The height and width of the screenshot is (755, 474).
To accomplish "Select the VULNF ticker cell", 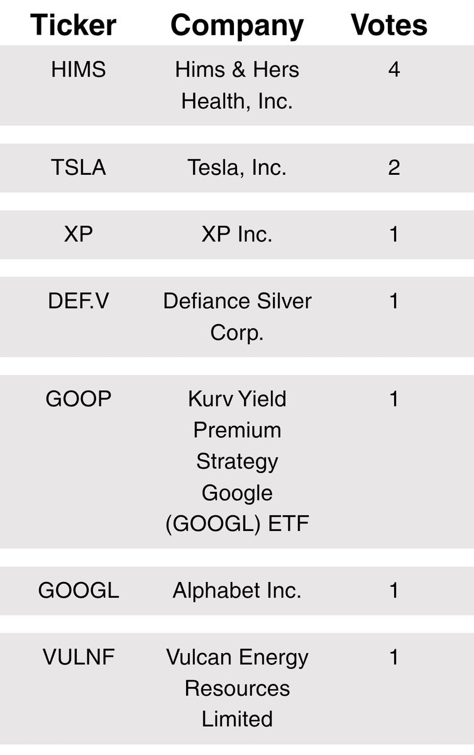I will (x=79, y=657).
